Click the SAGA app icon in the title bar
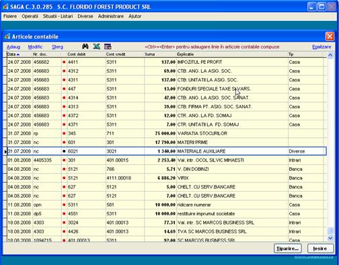339x265 pixels. coord(5,7)
